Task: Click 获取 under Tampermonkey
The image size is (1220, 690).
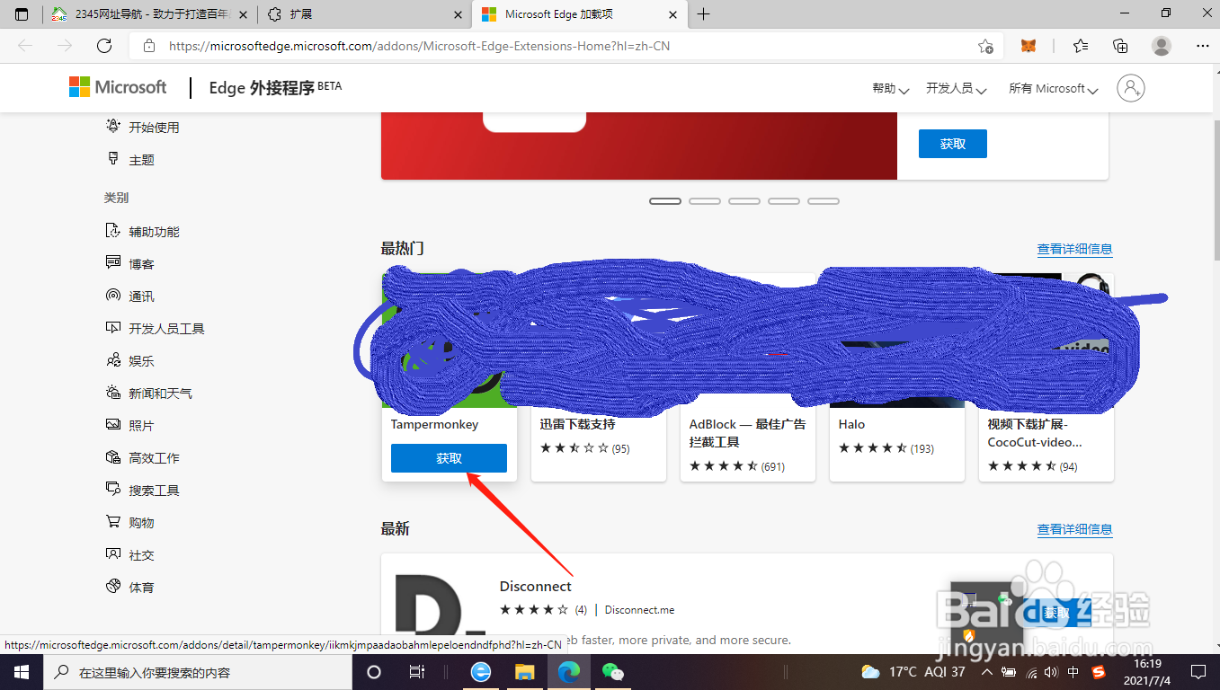Action: (449, 458)
